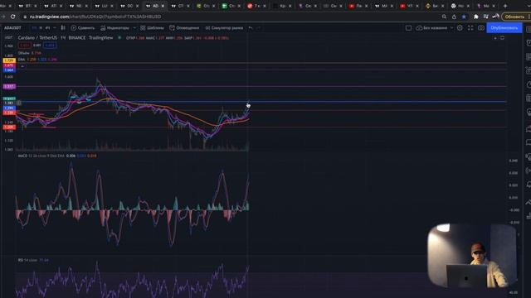Screen dimensions: 531x298
Task: Open the layout selection square icon
Action: click(408, 27)
